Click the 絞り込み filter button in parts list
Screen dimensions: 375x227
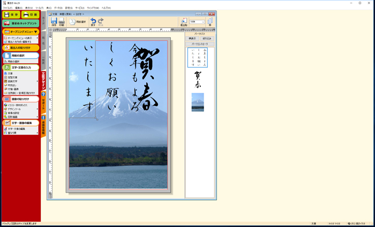point(206,39)
